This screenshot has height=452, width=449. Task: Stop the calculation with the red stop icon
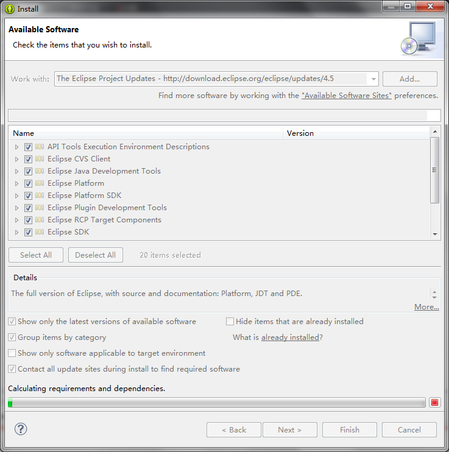(434, 403)
